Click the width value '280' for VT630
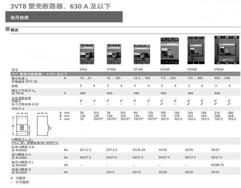Image resolution: width=241 pixels, height=188 pixels. point(231,113)
